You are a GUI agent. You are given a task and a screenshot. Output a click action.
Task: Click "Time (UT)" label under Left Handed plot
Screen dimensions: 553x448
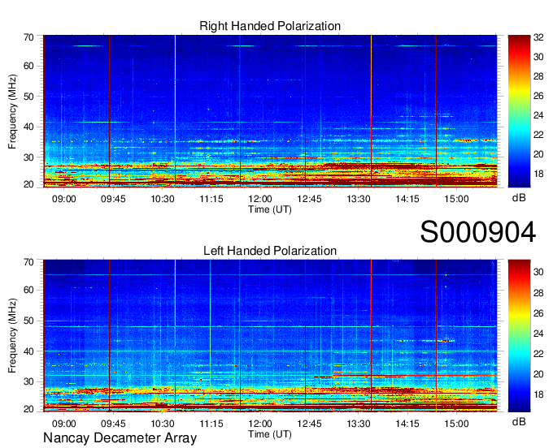point(270,434)
